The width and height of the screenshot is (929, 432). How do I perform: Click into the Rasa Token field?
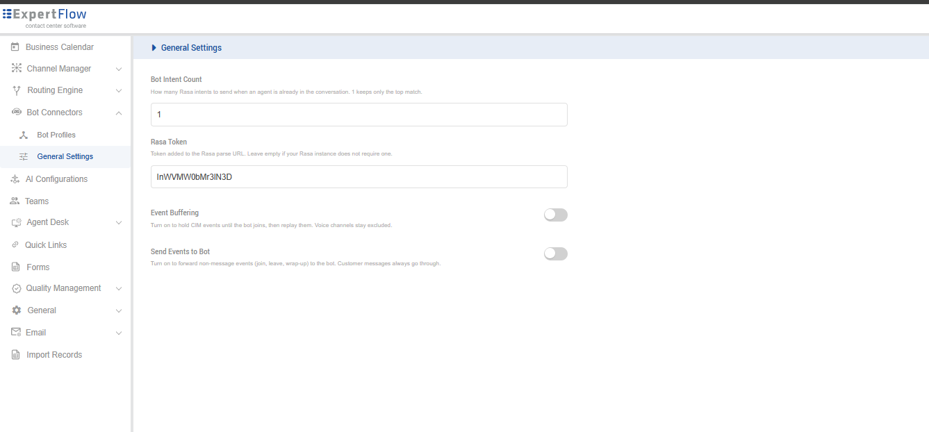tap(359, 176)
